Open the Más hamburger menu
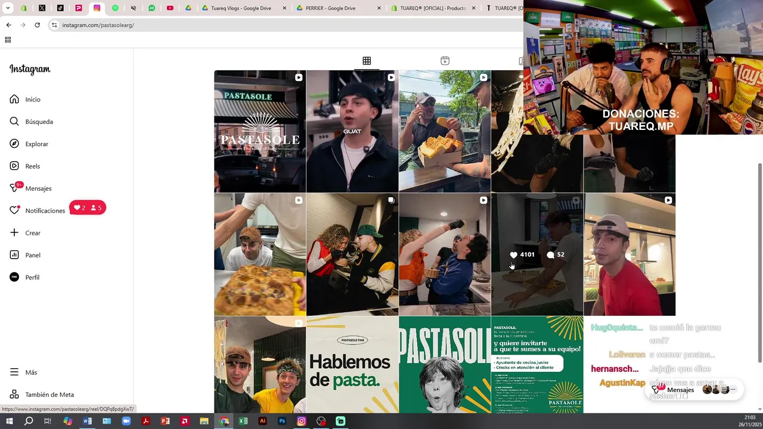This screenshot has height=429, width=763. click(14, 372)
